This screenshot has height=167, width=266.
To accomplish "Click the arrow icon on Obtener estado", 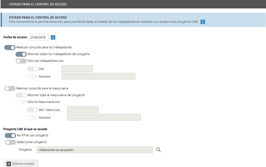I will coord(9,164).
